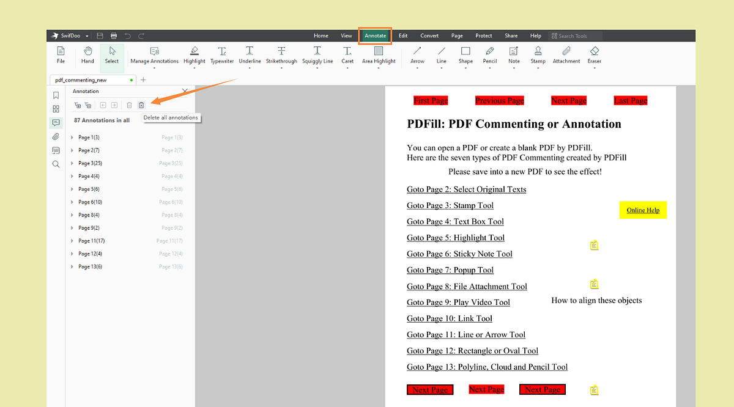Open a new tab with plus button

(143, 80)
